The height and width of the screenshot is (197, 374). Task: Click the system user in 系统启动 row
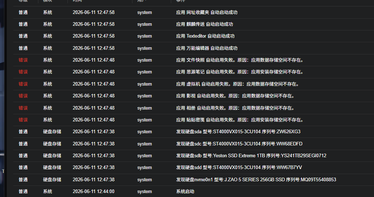pyautogui.click(x=145, y=192)
